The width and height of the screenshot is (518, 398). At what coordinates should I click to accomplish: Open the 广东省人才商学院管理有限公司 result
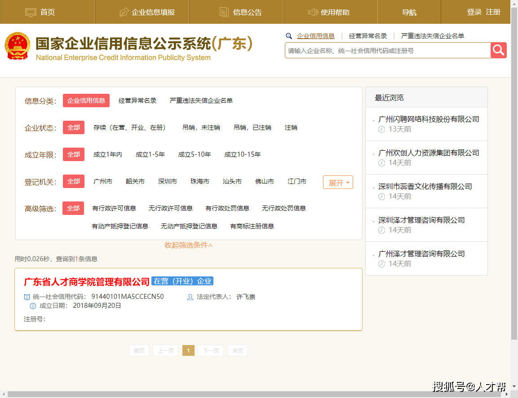coord(87,282)
